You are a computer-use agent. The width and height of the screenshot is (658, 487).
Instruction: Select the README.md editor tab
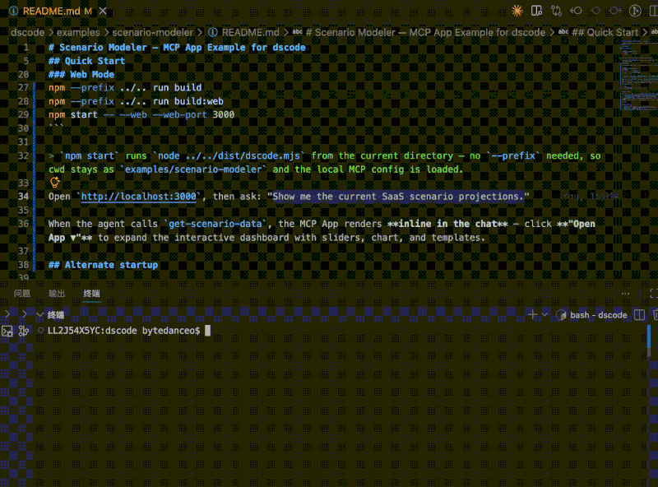(58, 11)
